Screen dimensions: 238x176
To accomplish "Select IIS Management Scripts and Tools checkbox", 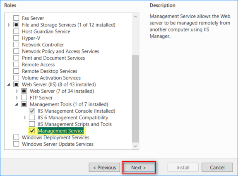I will (x=32, y=124).
